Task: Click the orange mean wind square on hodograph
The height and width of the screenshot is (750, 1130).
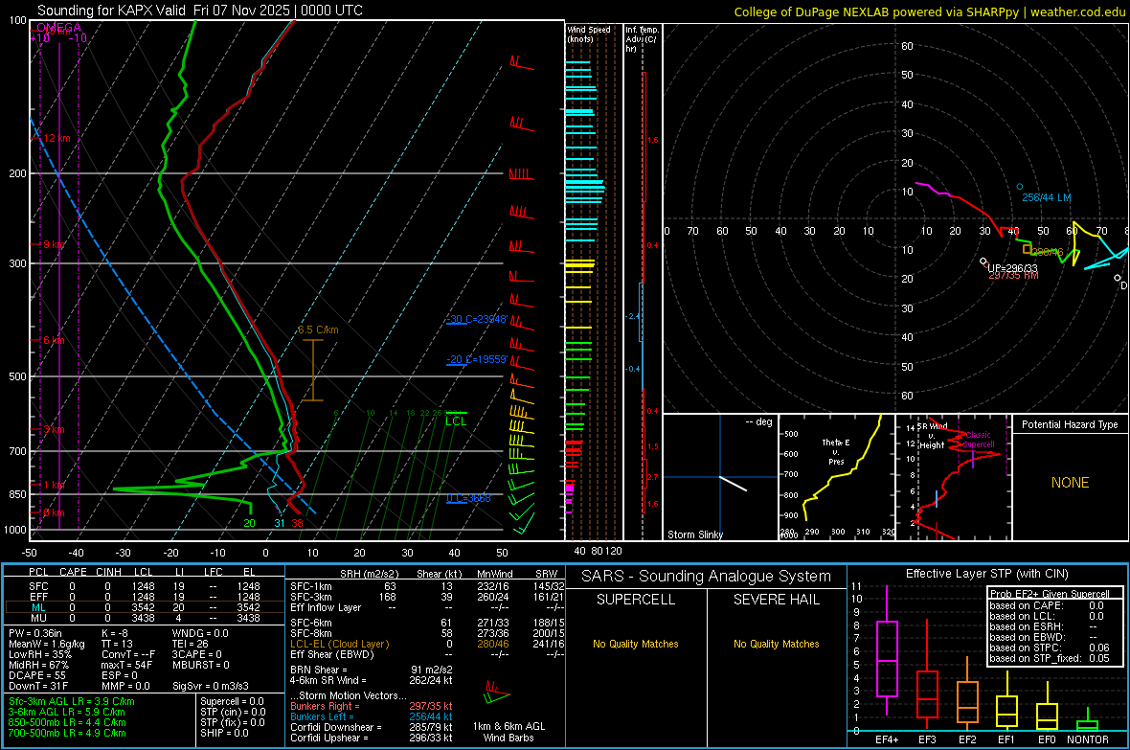Action: coord(1027,249)
